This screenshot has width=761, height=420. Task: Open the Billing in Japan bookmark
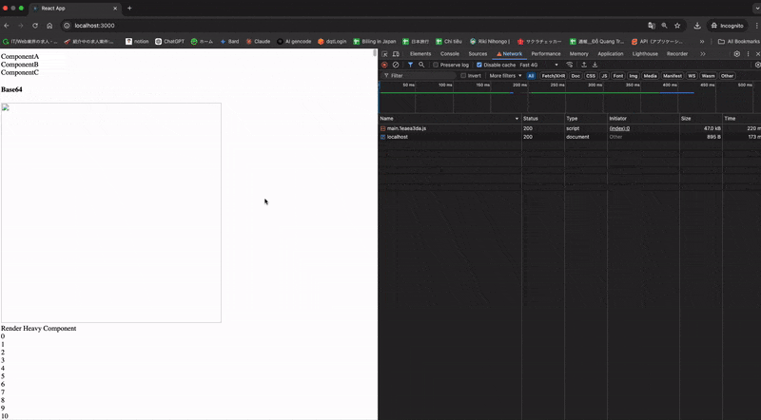(x=375, y=42)
